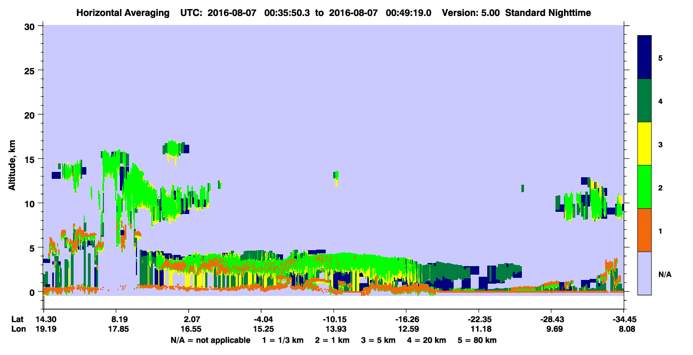Click the latitude tick label '-34.45'

(624, 319)
